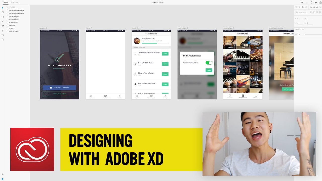Select the SAVE button on the preferences artboard
This screenshot has height=181, width=322.
pyautogui.click(x=209, y=70)
